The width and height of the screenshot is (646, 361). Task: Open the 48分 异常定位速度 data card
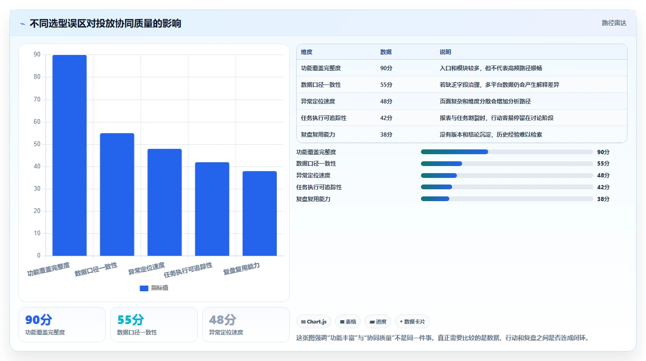[x=246, y=324]
